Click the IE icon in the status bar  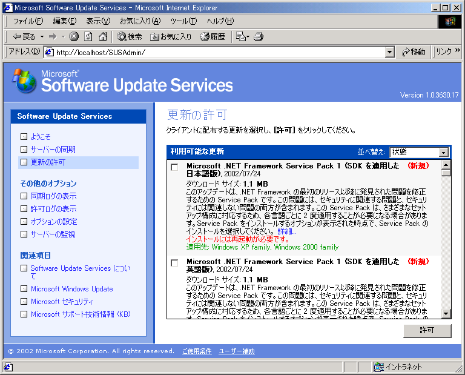coord(8,367)
